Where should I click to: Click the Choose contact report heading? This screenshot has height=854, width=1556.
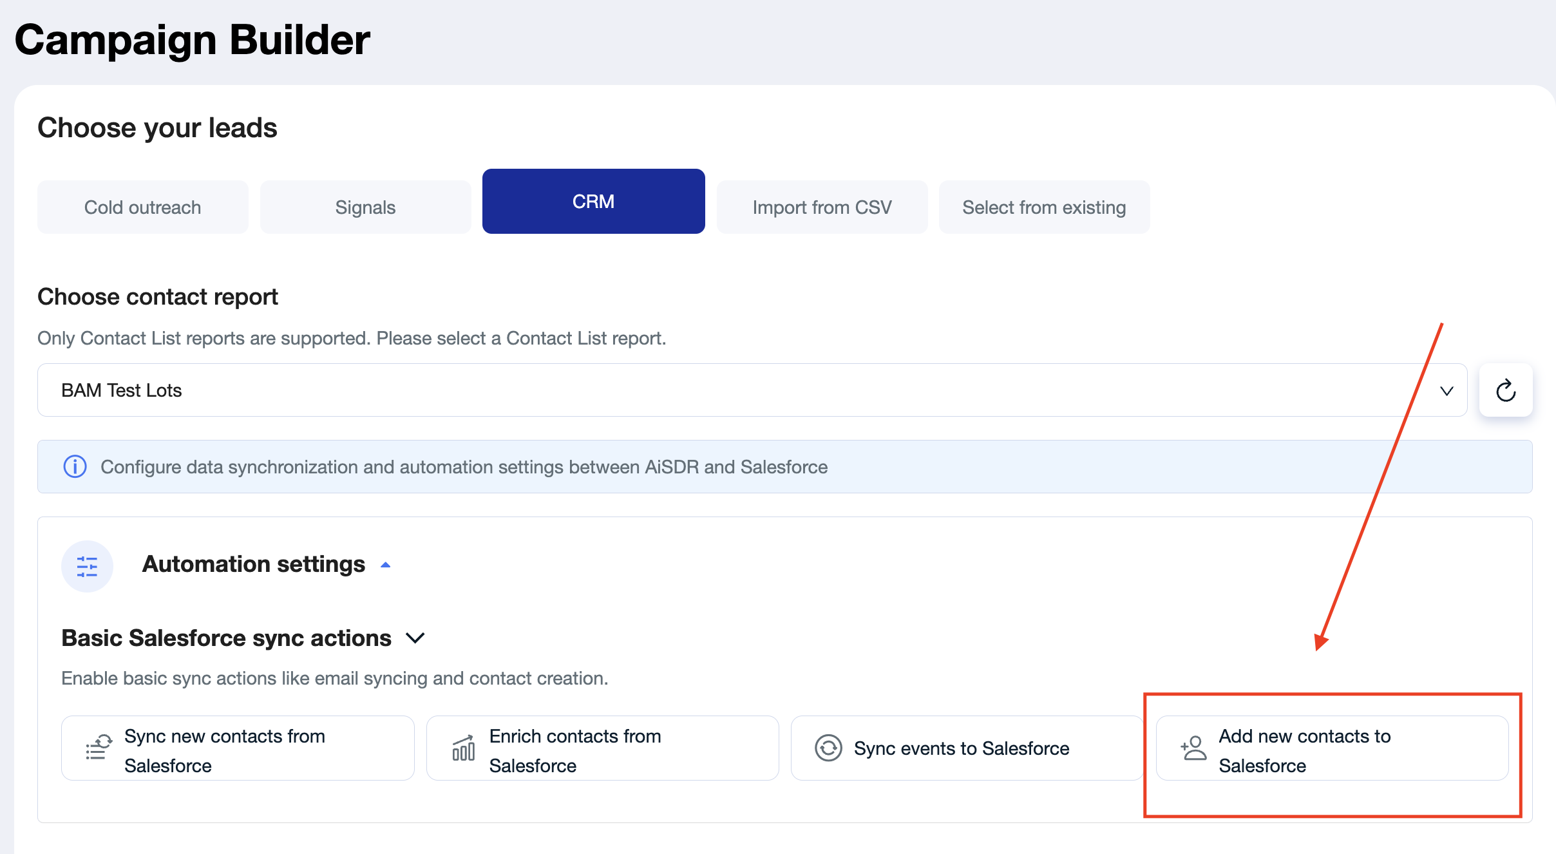point(158,297)
